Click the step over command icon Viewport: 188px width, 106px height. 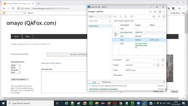pos(125,16)
